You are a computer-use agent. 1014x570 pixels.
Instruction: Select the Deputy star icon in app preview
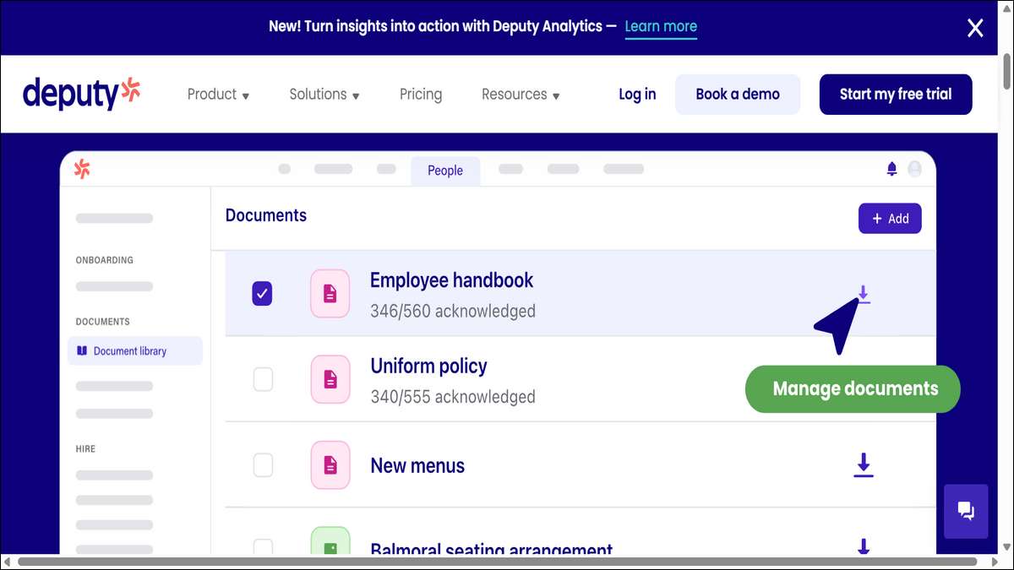click(x=81, y=169)
